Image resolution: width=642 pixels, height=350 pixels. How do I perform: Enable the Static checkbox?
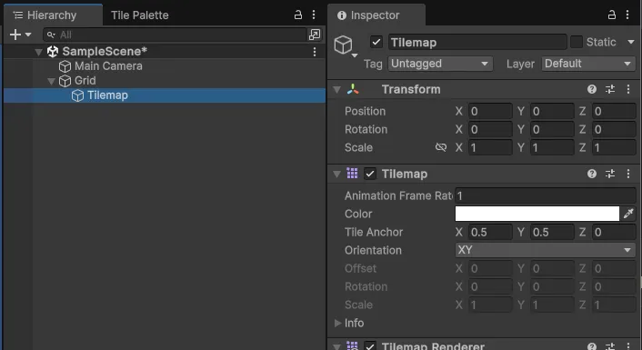(x=577, y=42)
